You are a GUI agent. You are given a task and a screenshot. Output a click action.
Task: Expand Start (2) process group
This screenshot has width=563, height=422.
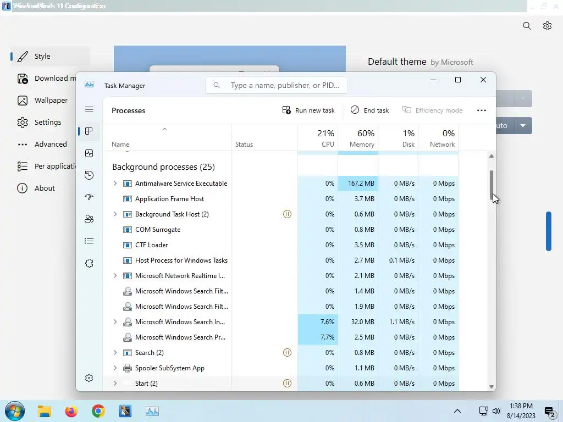pos(115,383)
